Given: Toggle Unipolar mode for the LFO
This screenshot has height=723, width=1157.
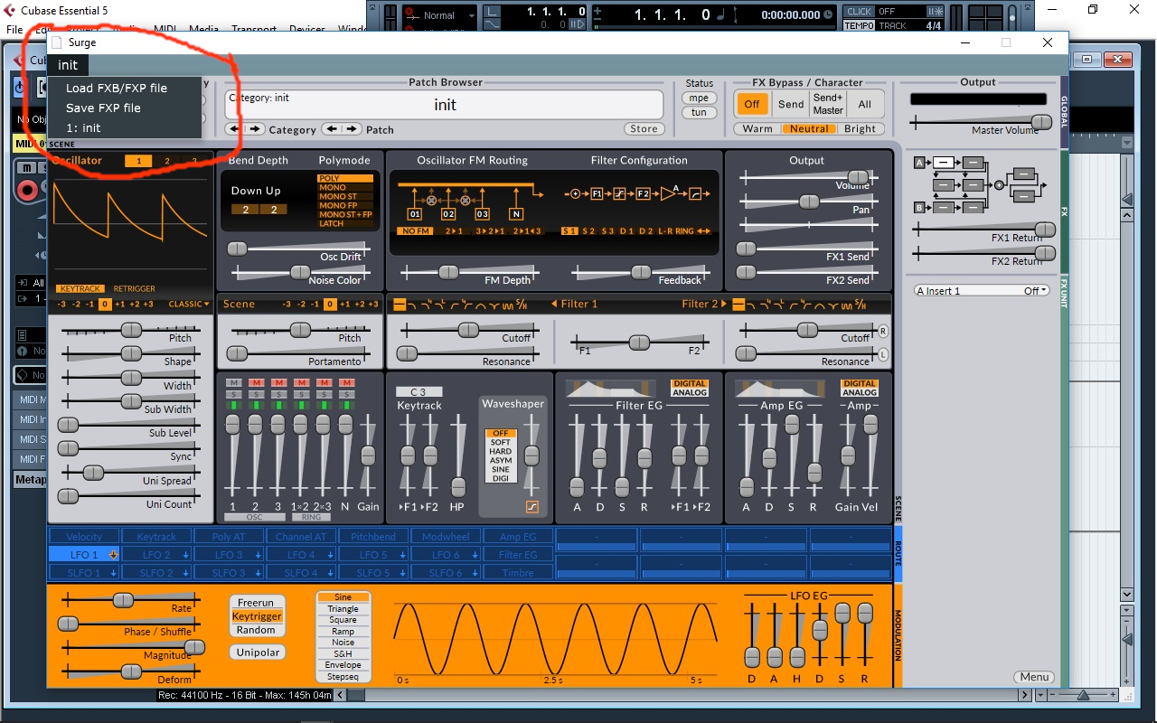Looking at the screenshot, I should tap(257, 652).
